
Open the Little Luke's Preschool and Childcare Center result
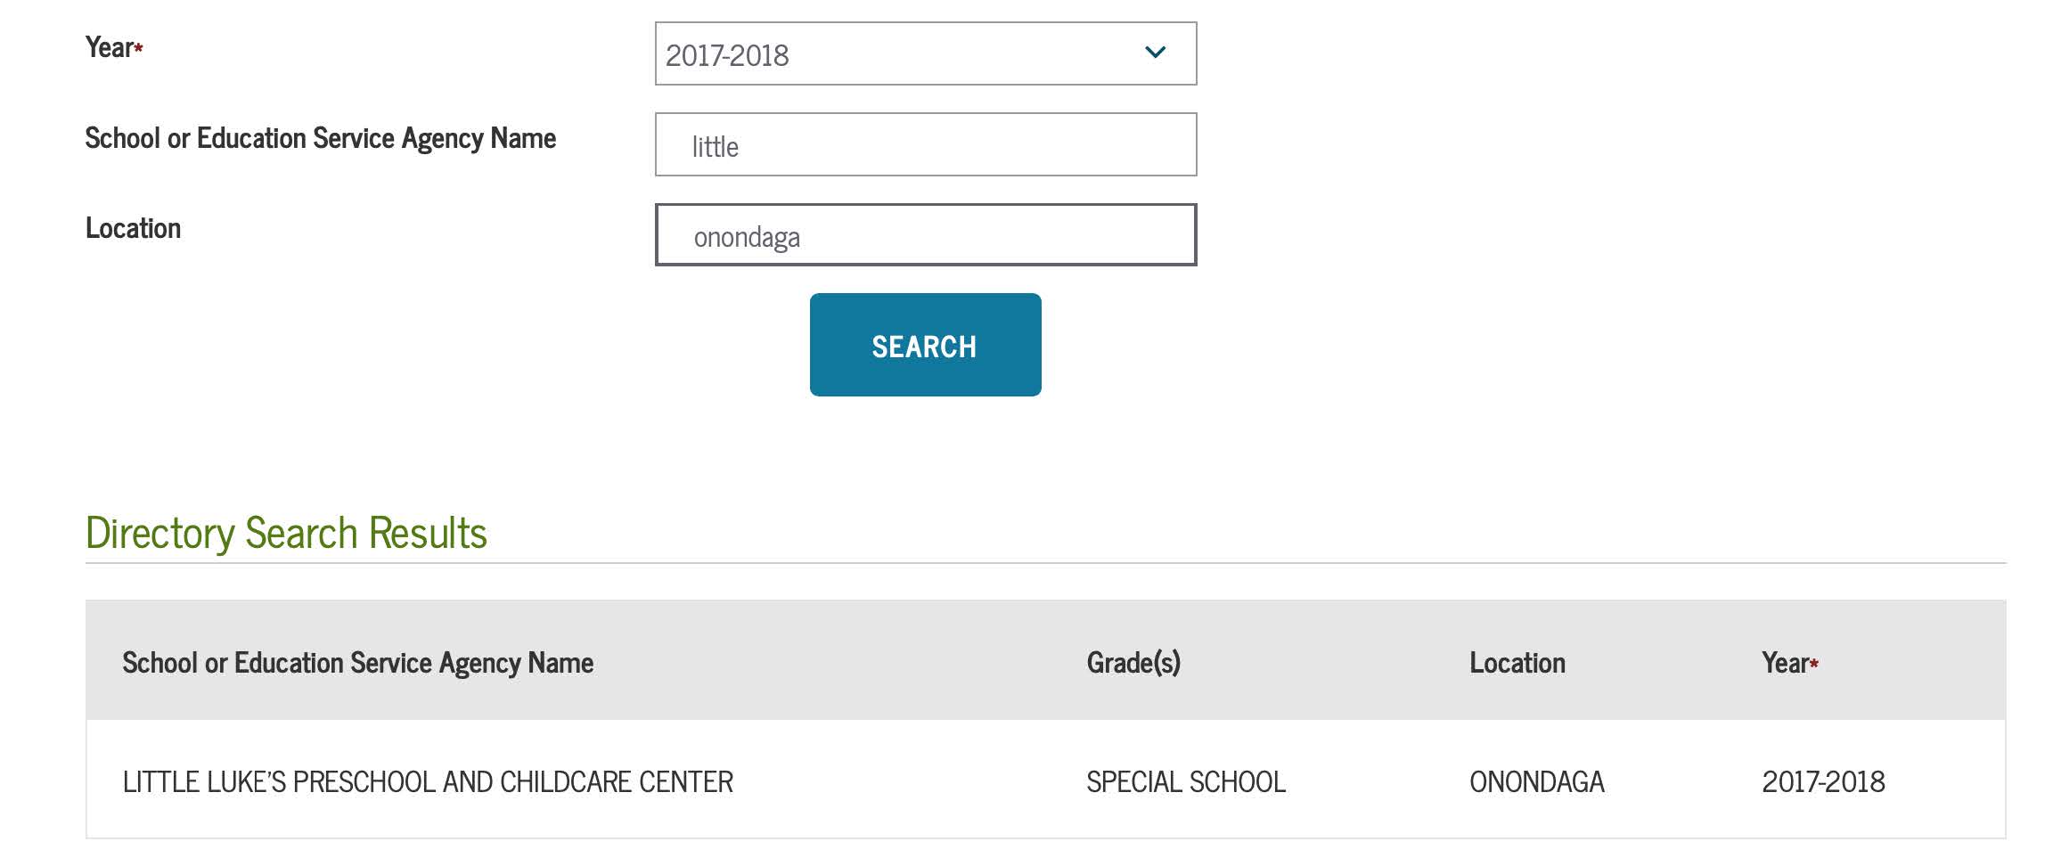pos(428,782)
